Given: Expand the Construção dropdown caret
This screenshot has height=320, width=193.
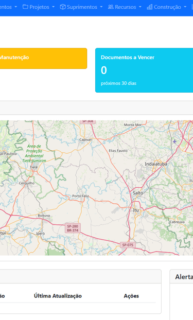Looking at the screenshot, I should tap(185, 7).
